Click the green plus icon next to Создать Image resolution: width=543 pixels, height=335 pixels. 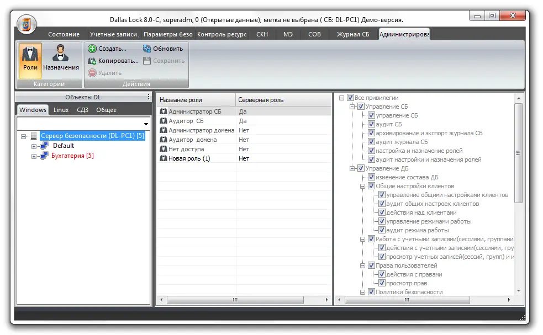(92, 49)
